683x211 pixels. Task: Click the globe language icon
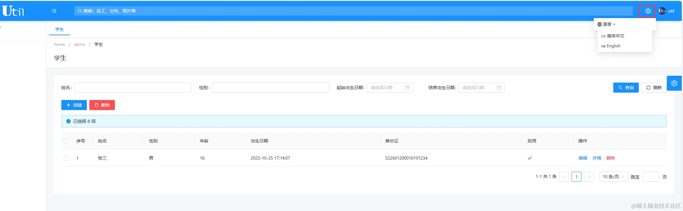600,24
